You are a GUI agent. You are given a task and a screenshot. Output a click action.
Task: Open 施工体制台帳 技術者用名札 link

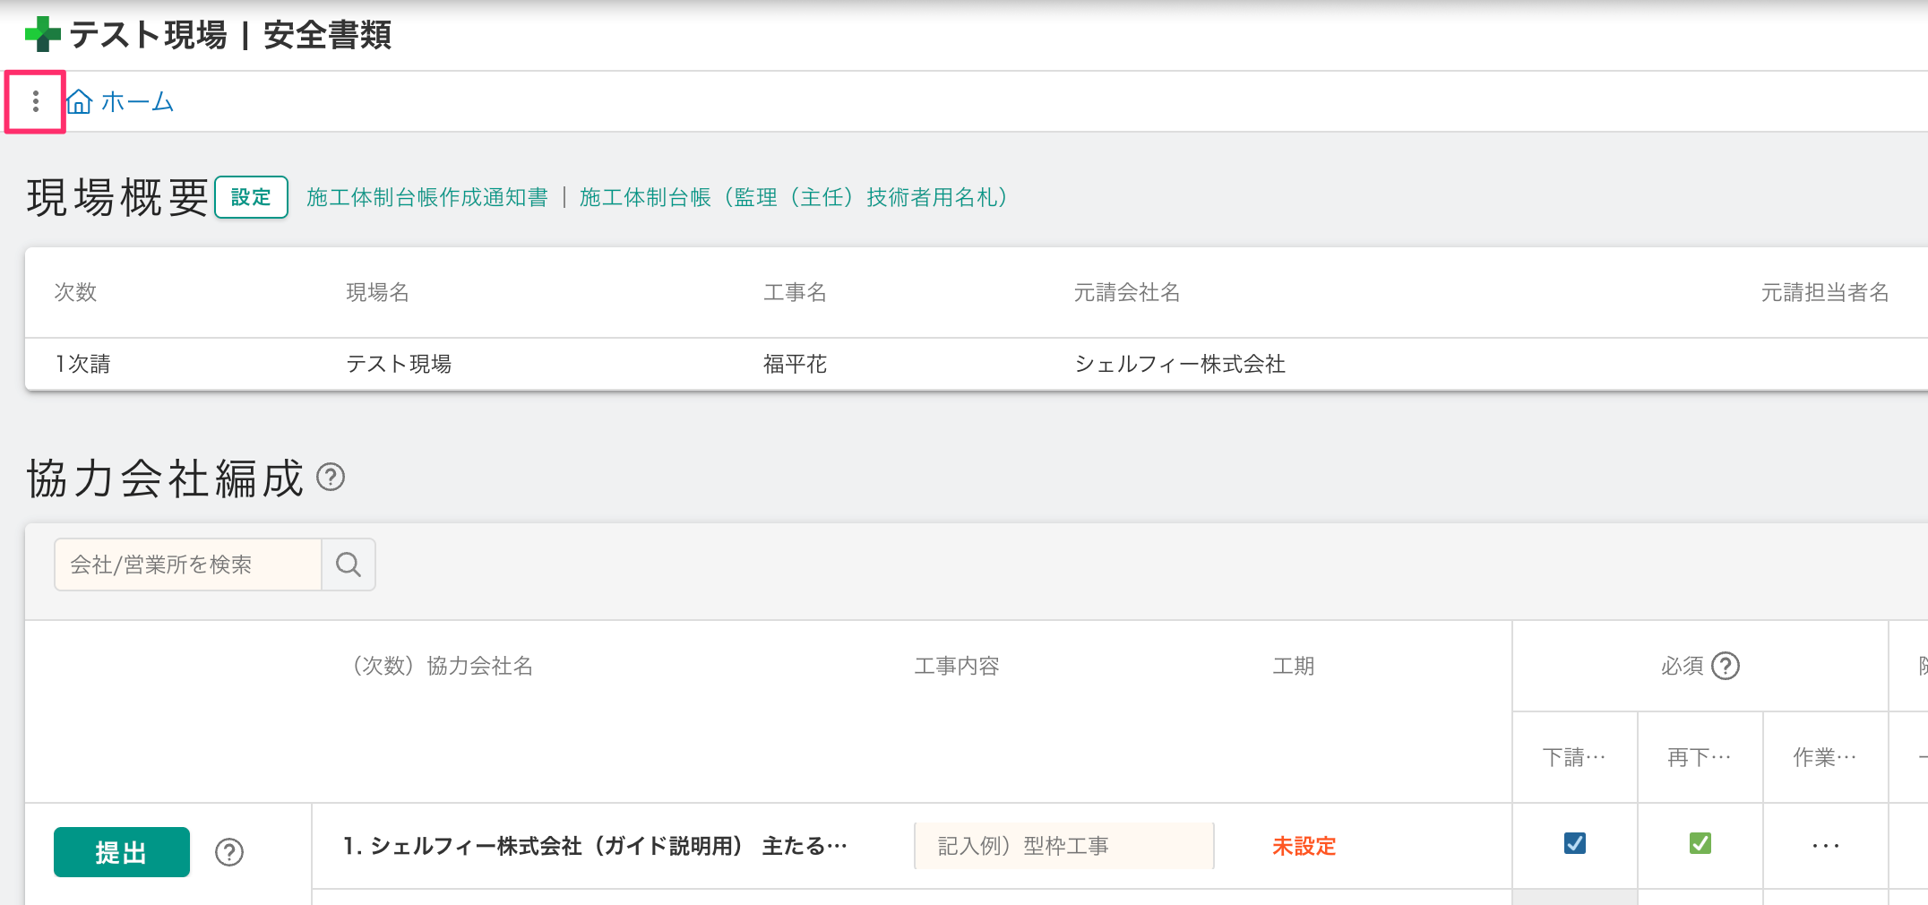pos(793,197)
